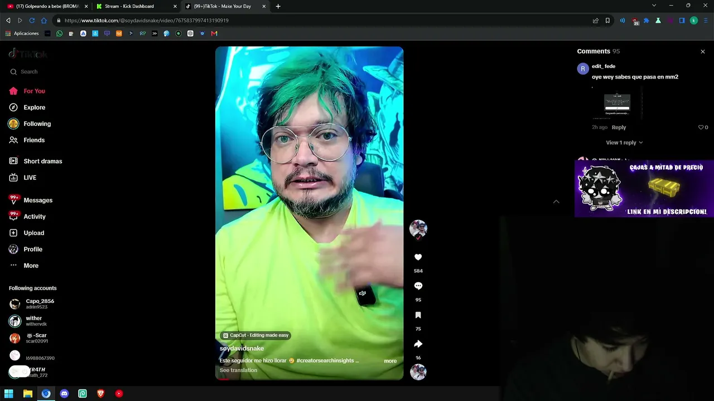Screen dimensions: 714x401
Task: Open the Windows Start menu
Action: pos(9,394)
